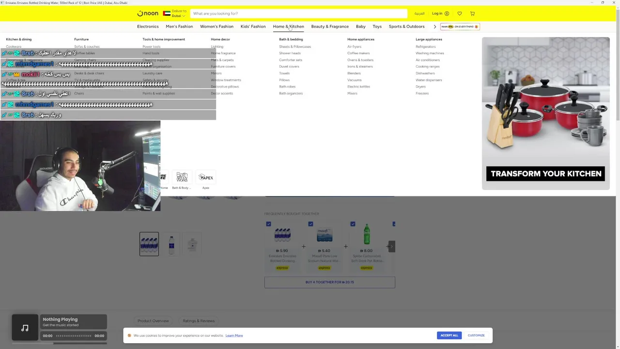Select the single bottle product thumbnail
The width and height of the screenshot is (620, 349).
[x=171, y=244]
